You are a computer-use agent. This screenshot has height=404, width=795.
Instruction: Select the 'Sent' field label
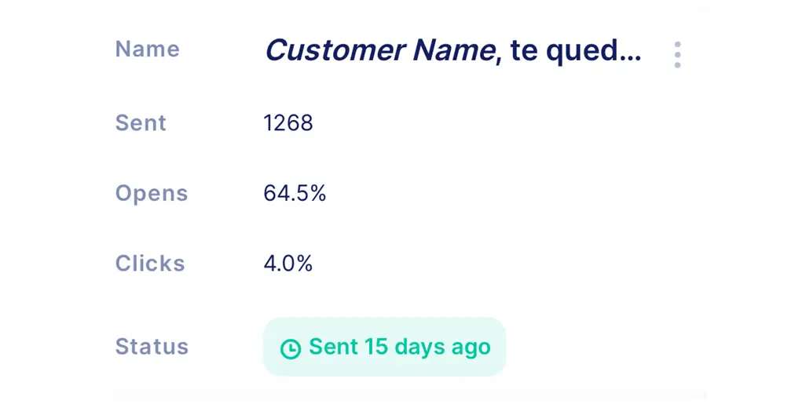141,122
